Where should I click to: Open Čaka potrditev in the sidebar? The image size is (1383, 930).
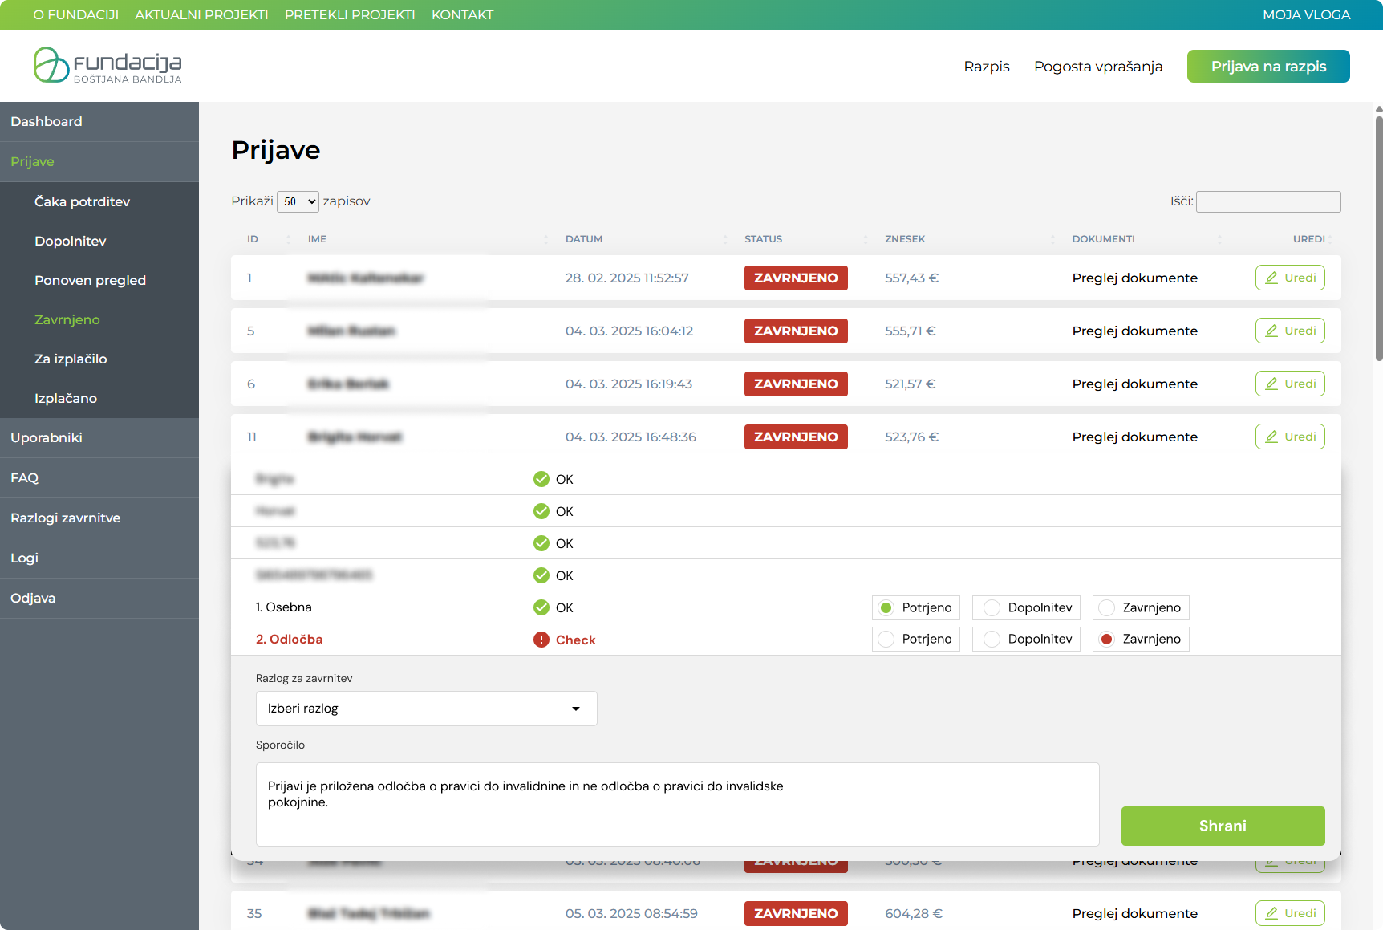click(x=82, y=201)
